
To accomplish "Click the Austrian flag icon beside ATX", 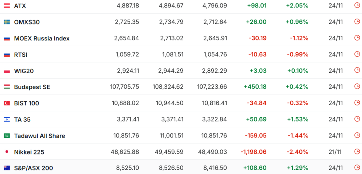I will pos(7,6).
